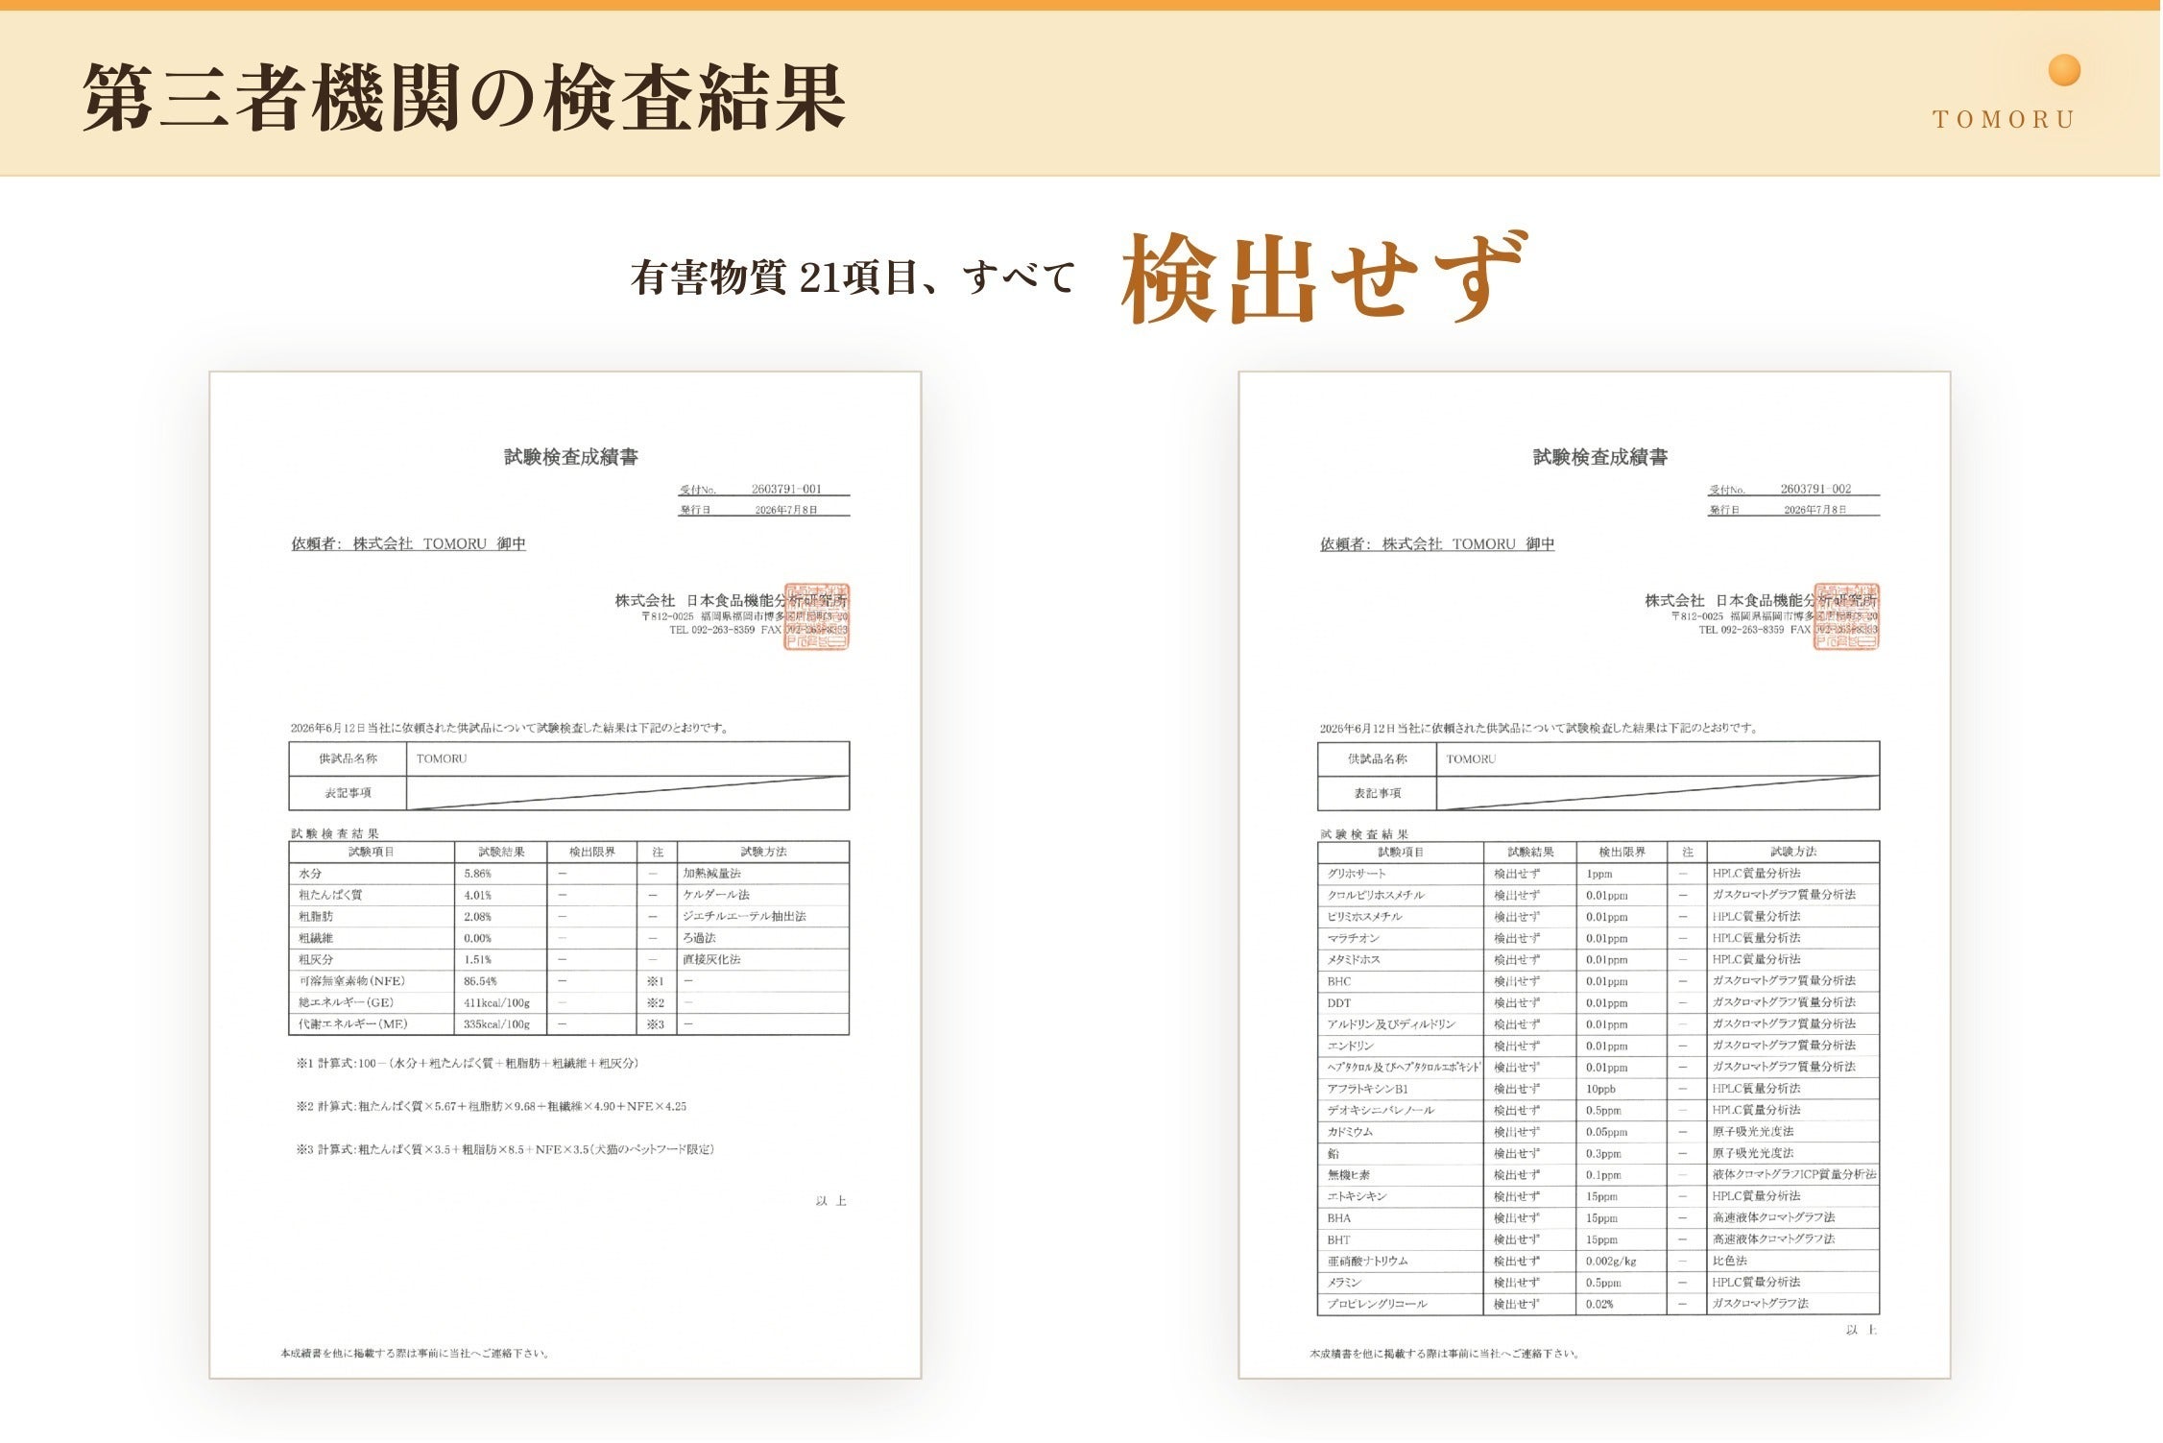Click the 粗脂肪 row label
The width and height of the screenshot is (2163, 1443).
(x=316, y=917)
